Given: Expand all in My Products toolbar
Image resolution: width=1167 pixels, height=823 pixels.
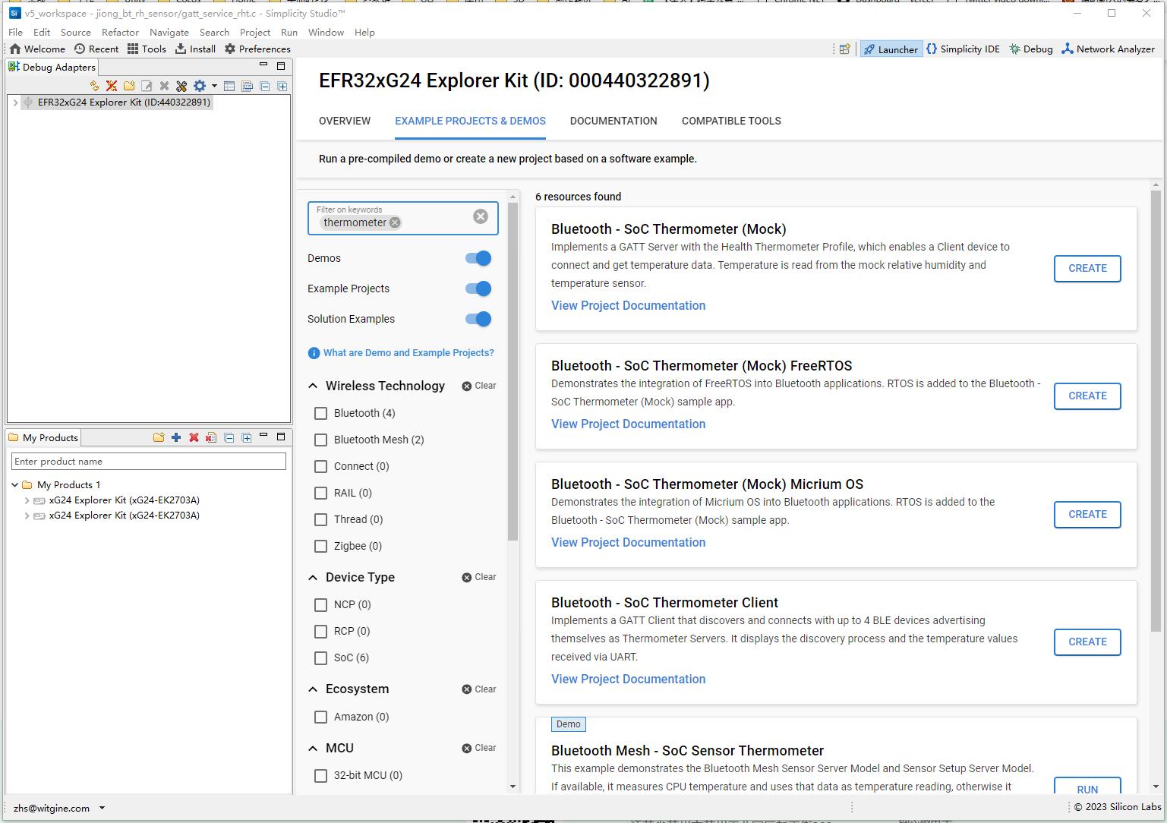Looking at the screenshot, I should pos(247,437).
